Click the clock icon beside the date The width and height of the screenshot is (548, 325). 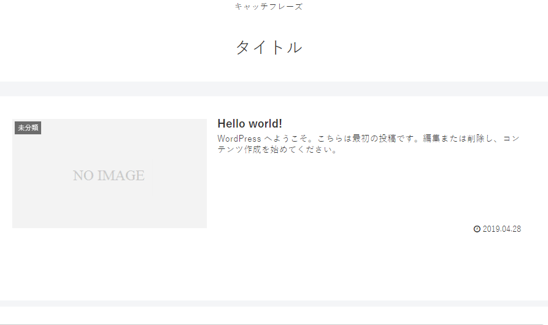(477, 229)
